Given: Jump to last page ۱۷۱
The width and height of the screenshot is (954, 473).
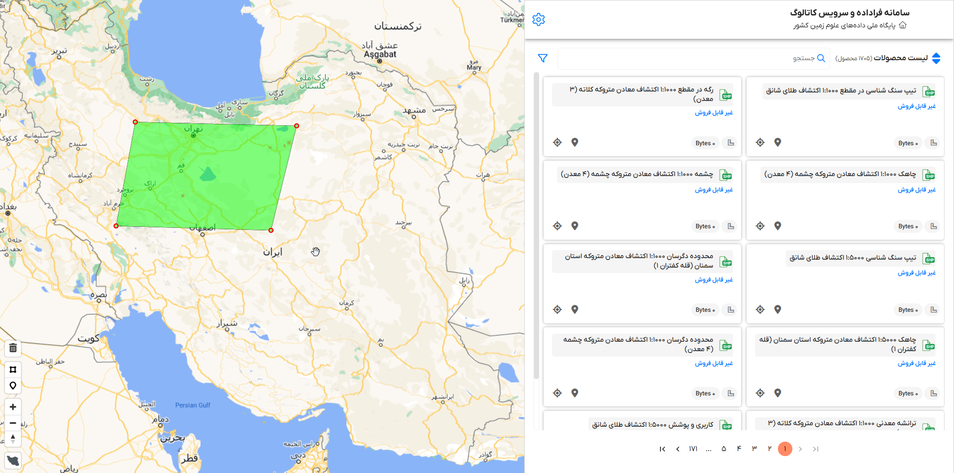Looking at the screenshot, I should pyautogui.click(x=693, y=449).
